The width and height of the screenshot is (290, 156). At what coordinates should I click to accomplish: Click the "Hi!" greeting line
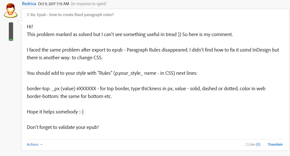30,27
